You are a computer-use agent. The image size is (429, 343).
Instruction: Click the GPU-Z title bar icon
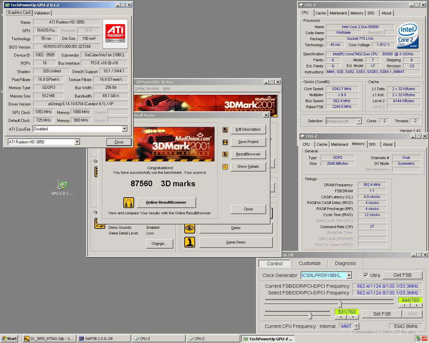click(x=7, y=5)
